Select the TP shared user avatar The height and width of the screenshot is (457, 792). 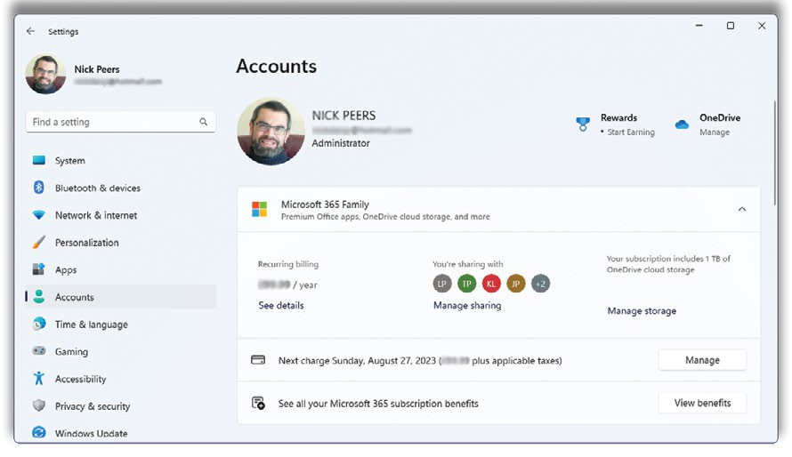pos(466,284)
